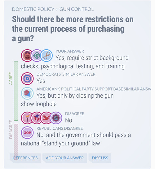Click the green Agree range bar
155x169 pixels.
(16, 91)
